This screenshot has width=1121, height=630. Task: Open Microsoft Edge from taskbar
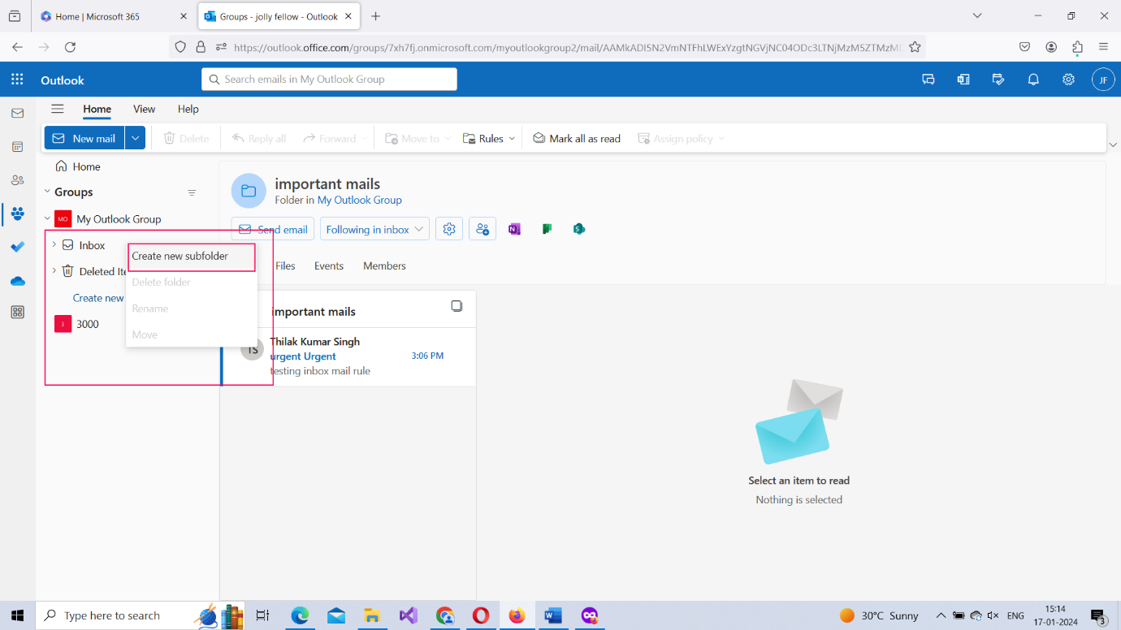point(301,615)
